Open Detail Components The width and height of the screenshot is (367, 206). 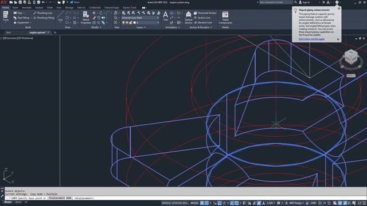tap(225, 18)
